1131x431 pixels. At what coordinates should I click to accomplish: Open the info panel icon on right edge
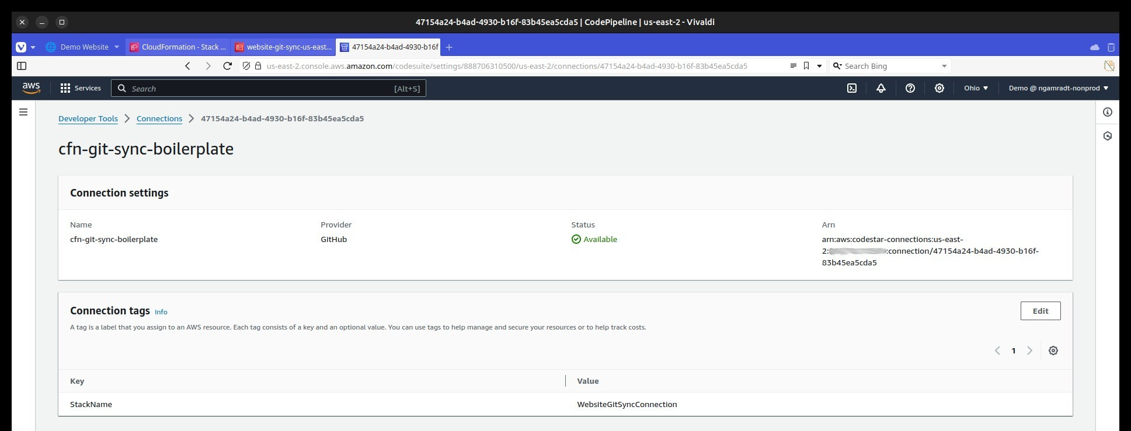coord(1108,112)
